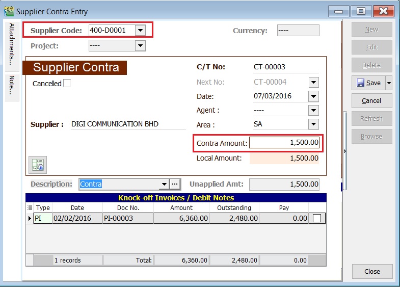Open the Note side tab
The image size is (400, 287).
pyautogui.click(x=12, y=87)
